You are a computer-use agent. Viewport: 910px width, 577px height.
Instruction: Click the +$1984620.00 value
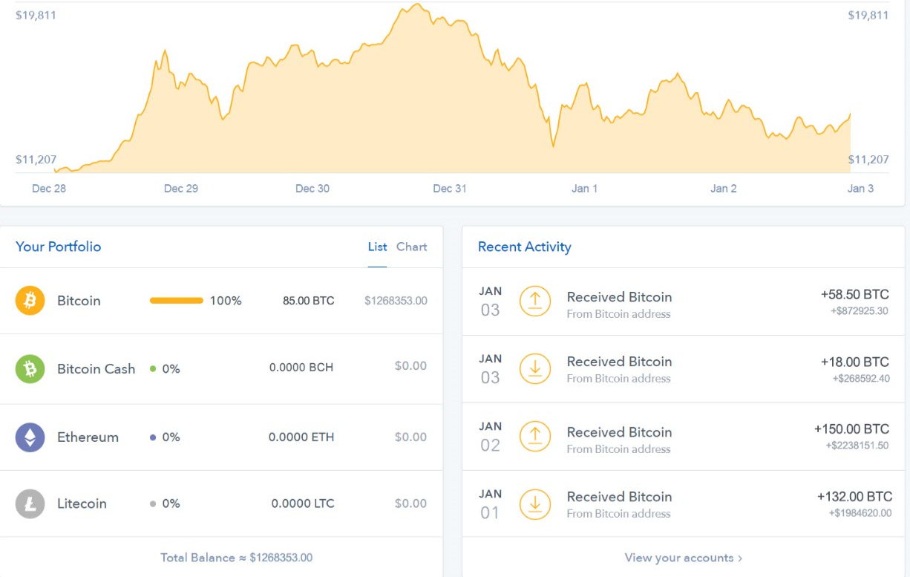pos(860,513)
